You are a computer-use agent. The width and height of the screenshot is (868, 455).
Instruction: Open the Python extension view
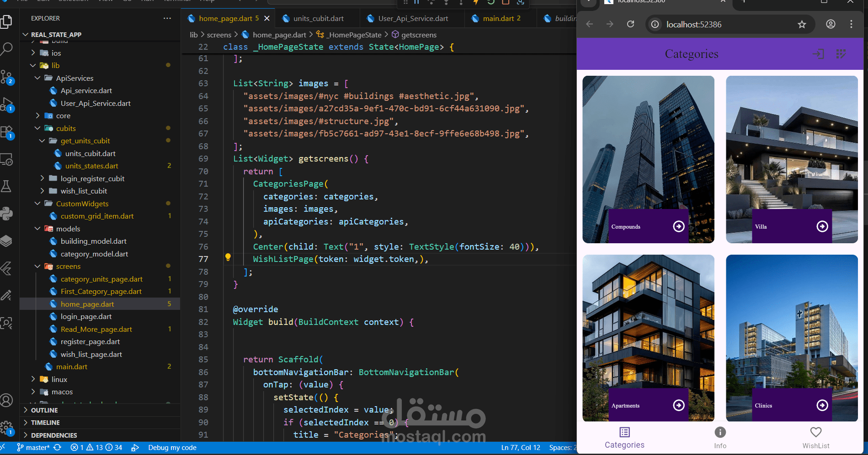click(7, 214)
